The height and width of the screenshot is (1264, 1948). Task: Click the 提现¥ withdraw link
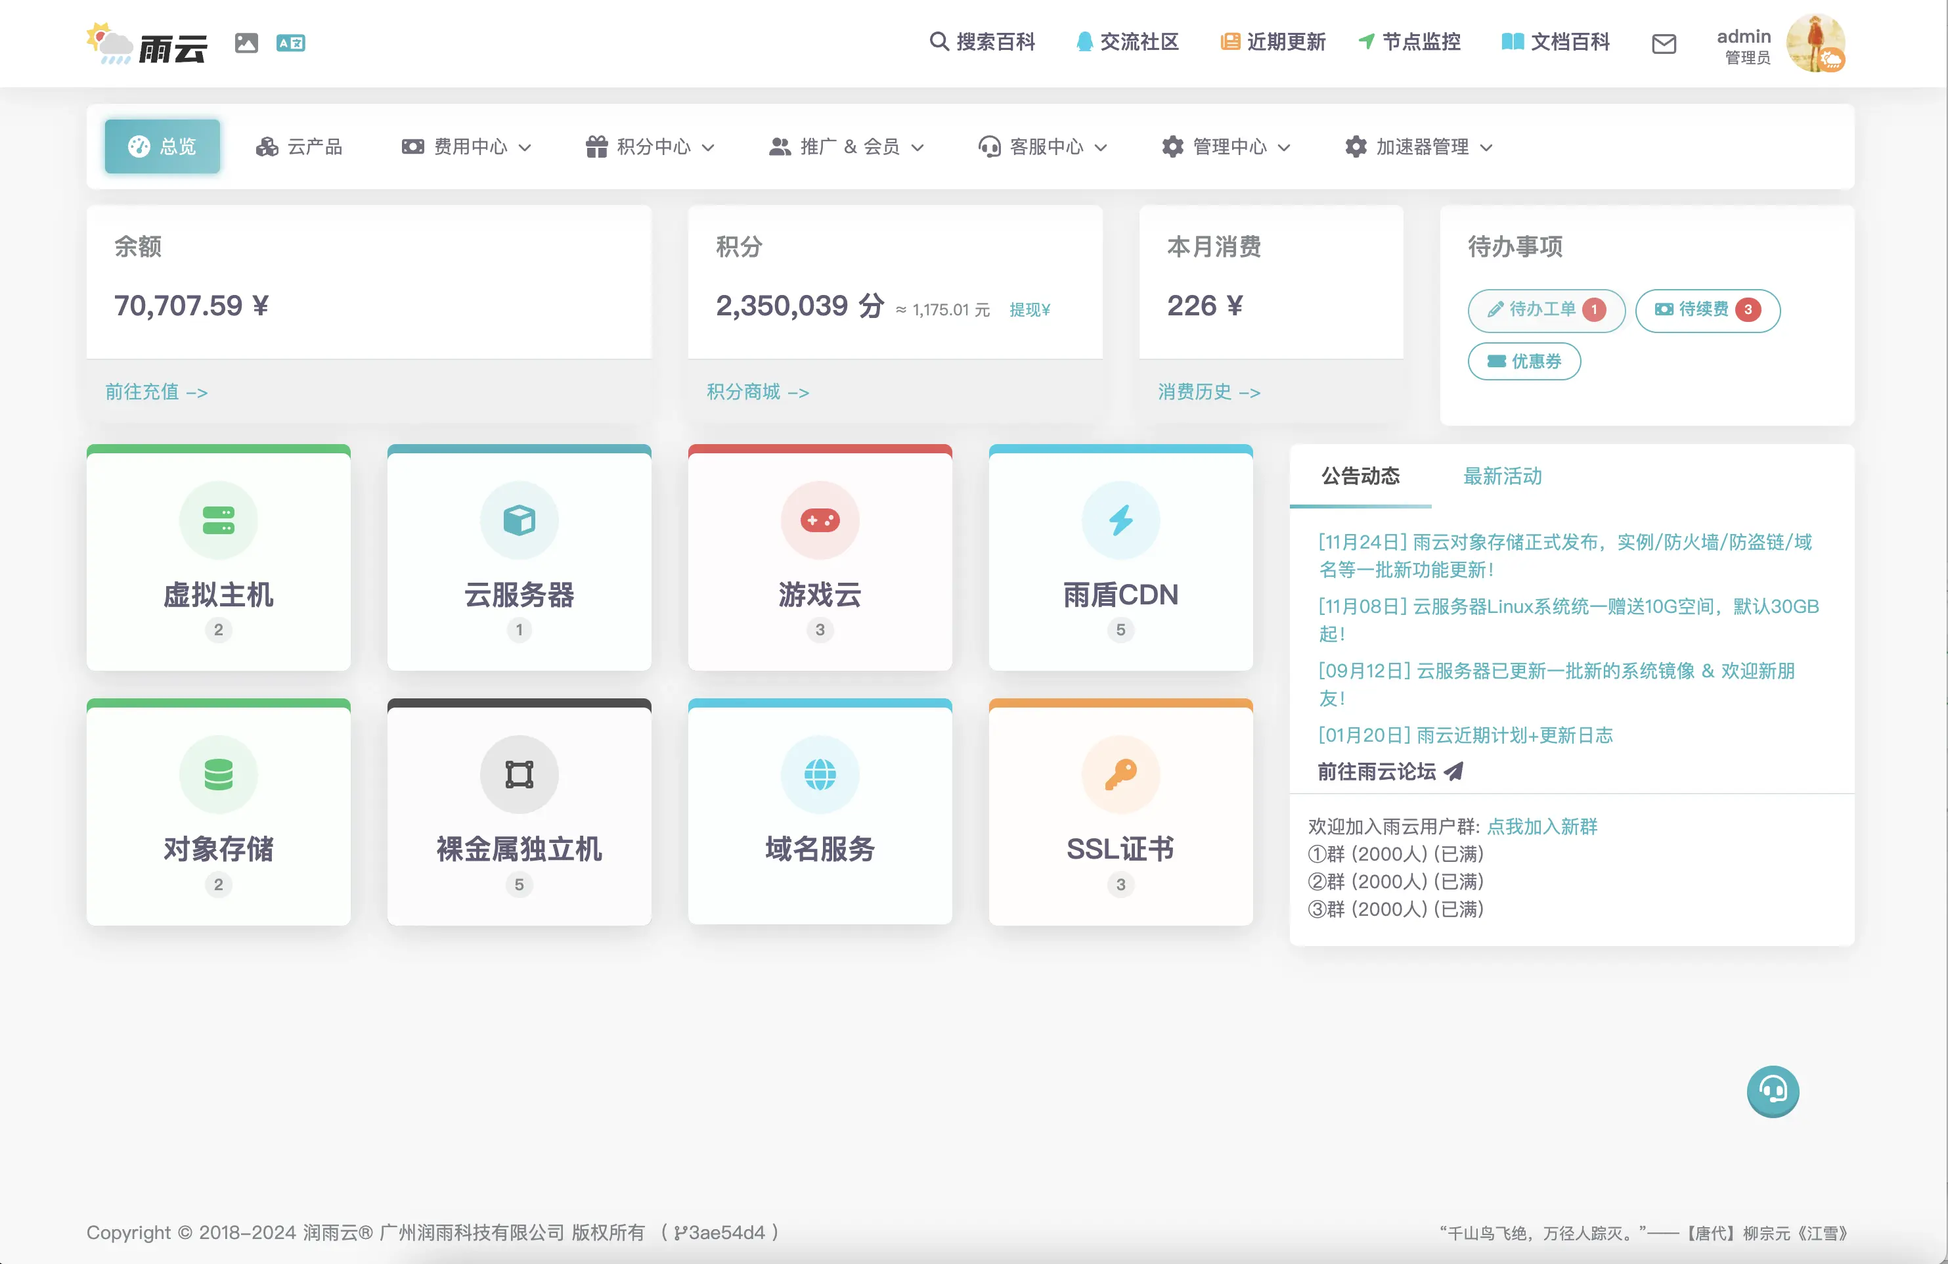coord(1029,309)
